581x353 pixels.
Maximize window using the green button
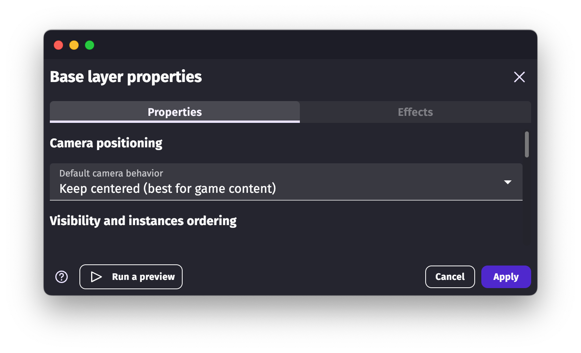point(90,45)
